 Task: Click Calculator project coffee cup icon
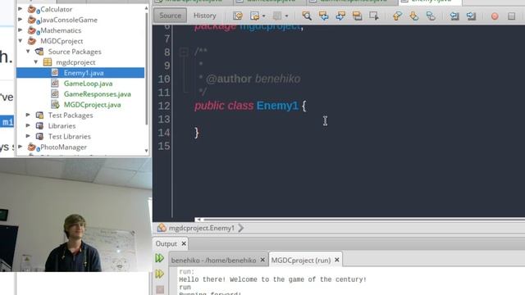coord(32,9)
